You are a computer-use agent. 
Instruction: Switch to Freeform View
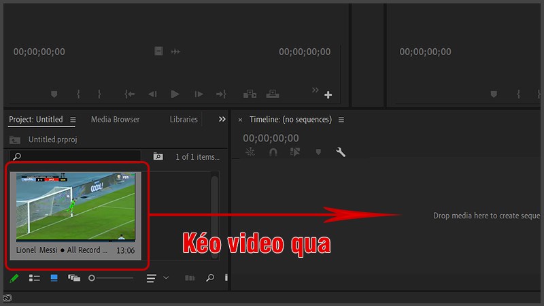pyautogui.click(x=74, y=278)
